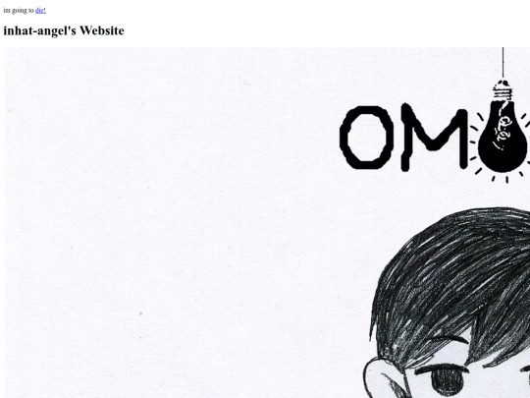Click the letter O in the logo

[x=367, y=138]
